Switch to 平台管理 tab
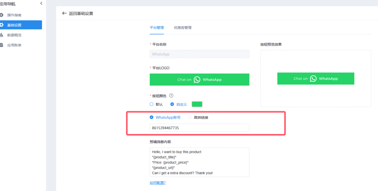 pyautogui.click(x=157, y=28)
